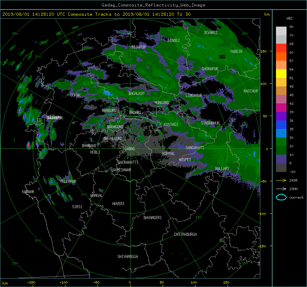The image size is (307, 287).
Task: Click the DHARWAD label
Action: [x=89, y=146]
